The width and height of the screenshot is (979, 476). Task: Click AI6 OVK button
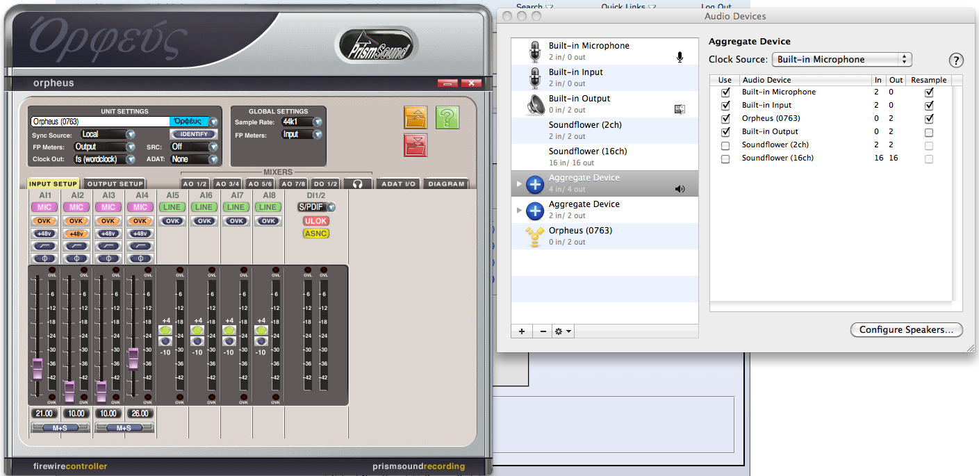[x=204, y=221]
